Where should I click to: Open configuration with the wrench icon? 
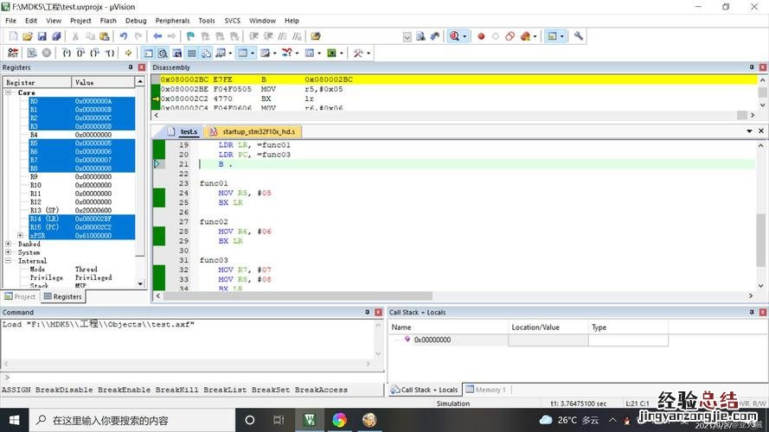tap(579, 36)
